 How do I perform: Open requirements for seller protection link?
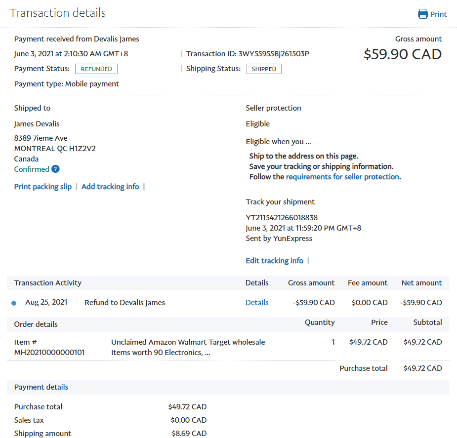pos(342,177)
